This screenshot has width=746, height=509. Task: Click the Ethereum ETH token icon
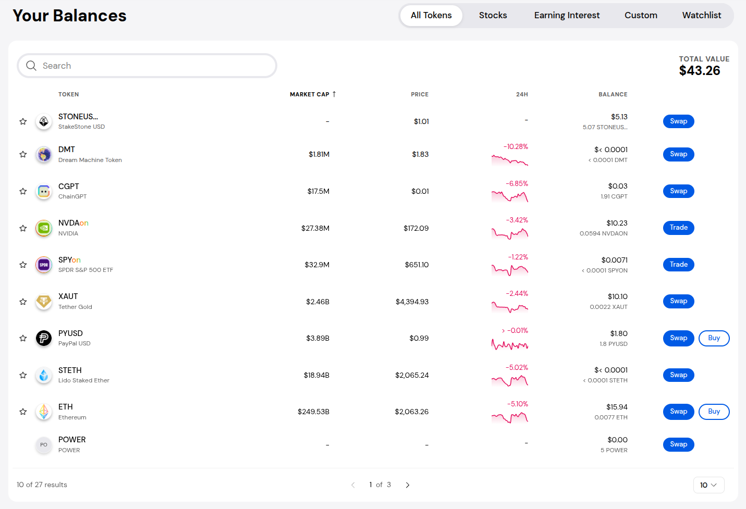tap(44, 412)
